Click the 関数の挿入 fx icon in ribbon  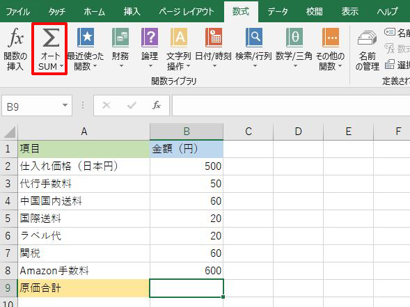click(x=16, y=38)
